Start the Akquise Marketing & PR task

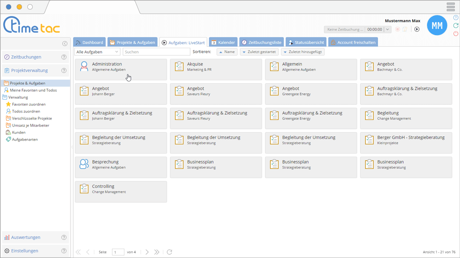click(x=215, y=69)
